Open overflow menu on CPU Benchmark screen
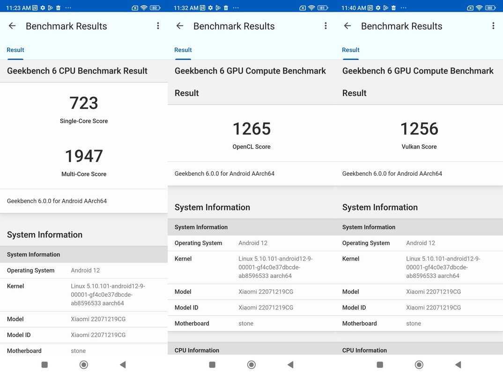 tap(158, 26)
